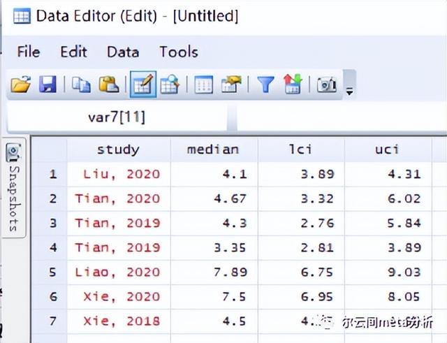
Task: Select row number 5 header
Action: 52,272
